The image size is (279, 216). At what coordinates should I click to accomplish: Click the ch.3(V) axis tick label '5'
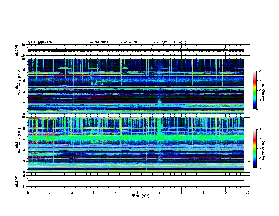[25, 176]
